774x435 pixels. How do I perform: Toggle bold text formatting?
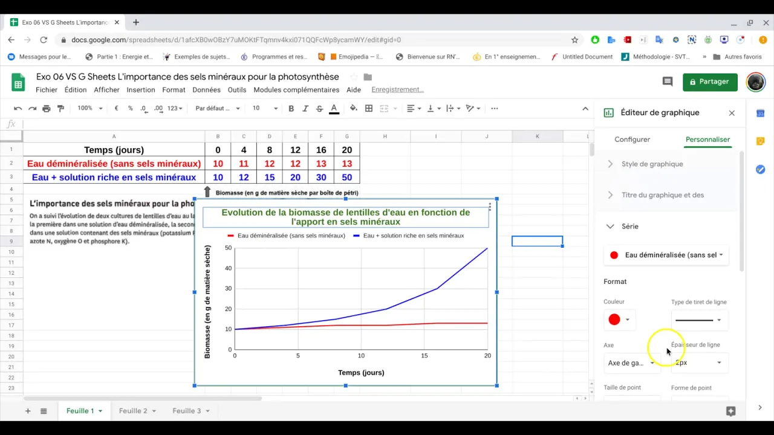(x=291, y=108)
